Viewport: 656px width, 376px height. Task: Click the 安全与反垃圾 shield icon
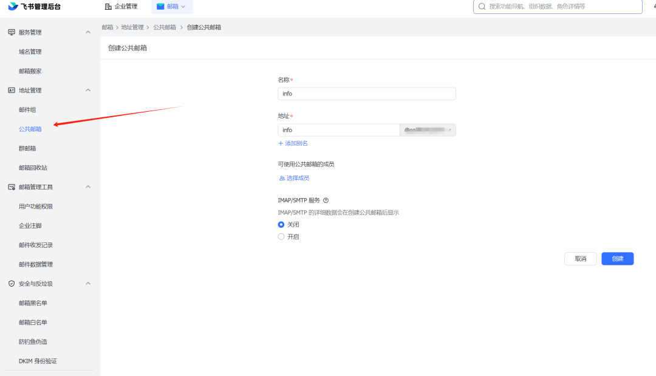pyautogui.click(x=12, y=284)
